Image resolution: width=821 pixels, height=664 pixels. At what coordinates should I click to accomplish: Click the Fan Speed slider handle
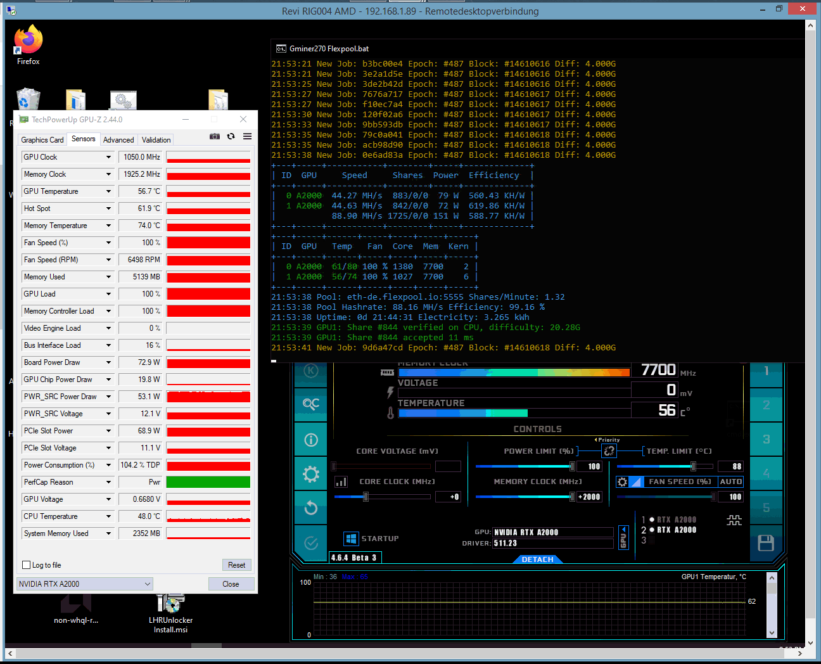[714, 497]
